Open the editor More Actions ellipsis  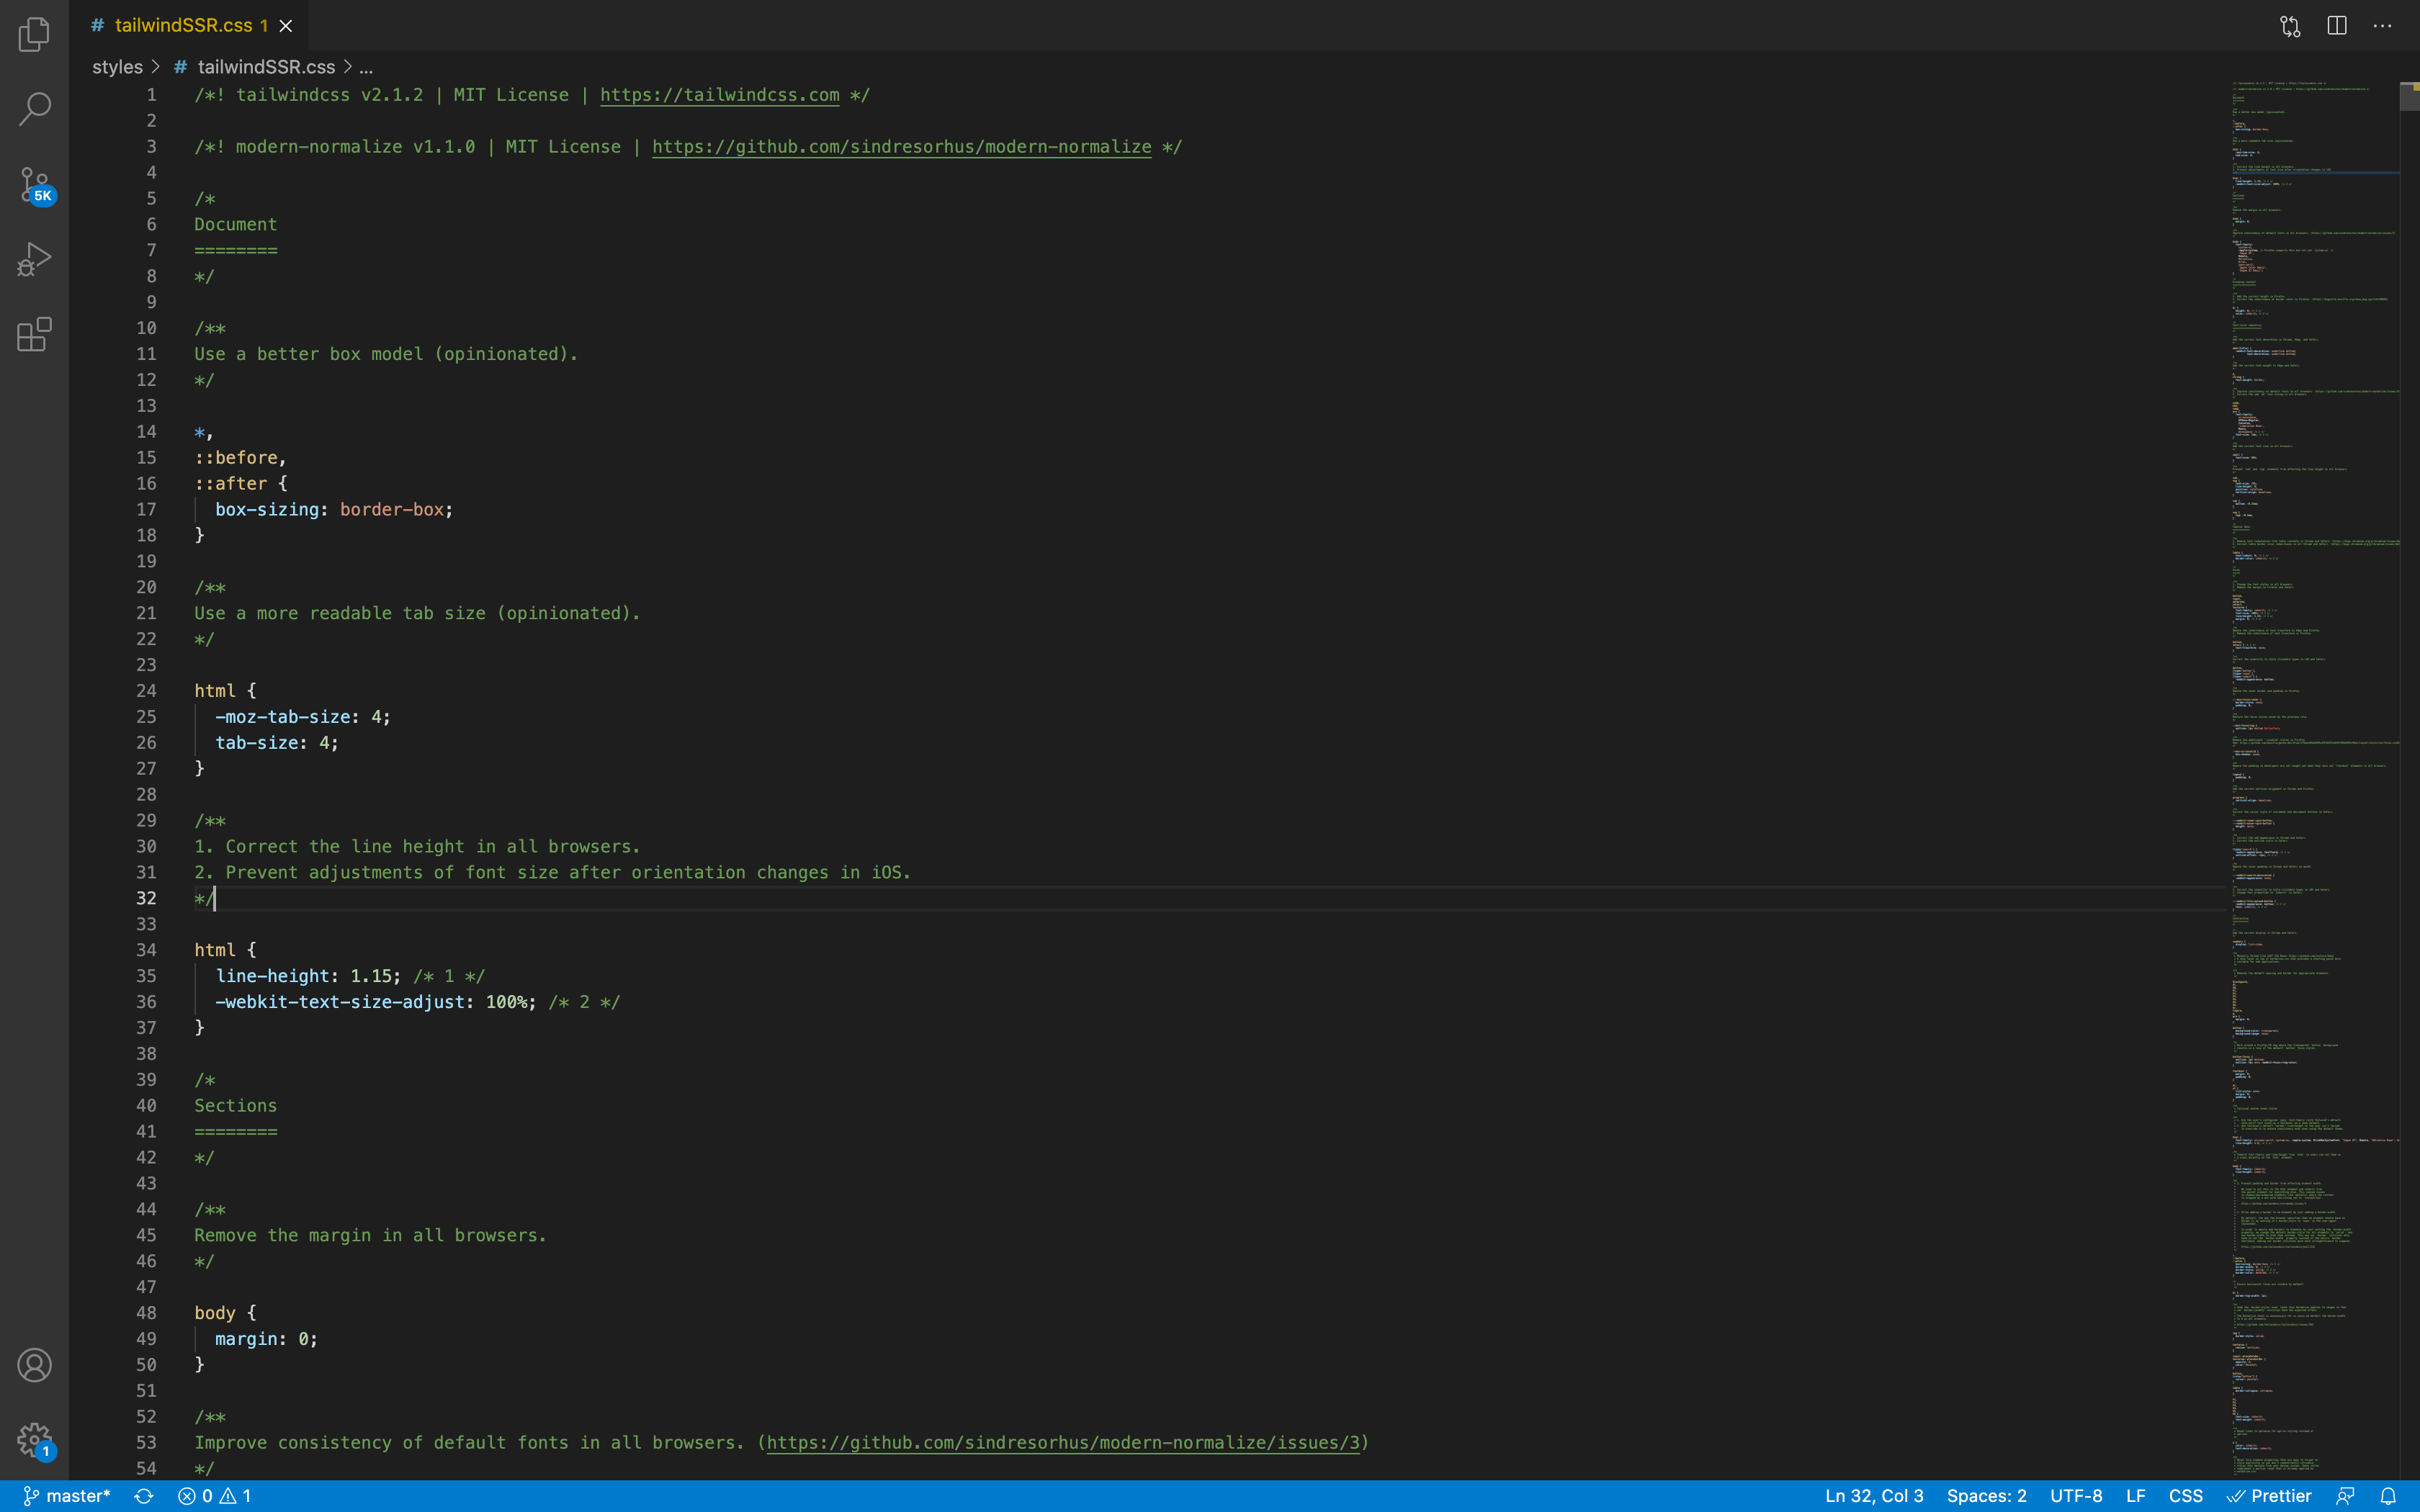(x=2382, y=26)
